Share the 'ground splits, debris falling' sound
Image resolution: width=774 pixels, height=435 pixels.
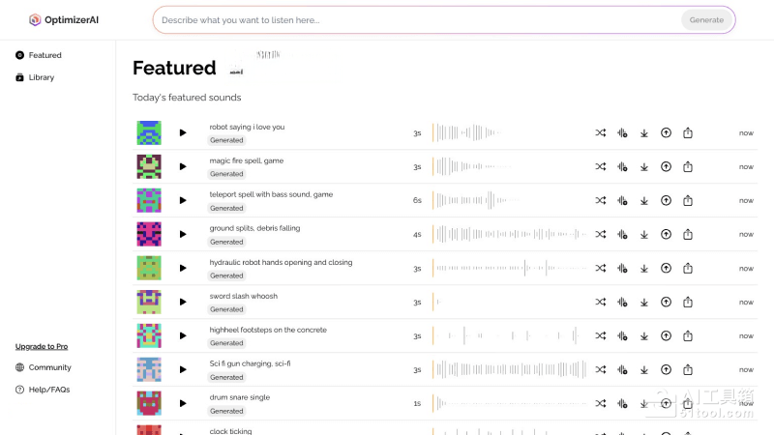688,234
